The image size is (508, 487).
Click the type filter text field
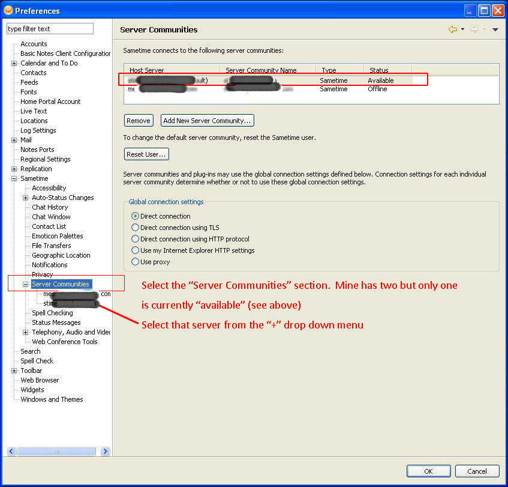point(50,29)
